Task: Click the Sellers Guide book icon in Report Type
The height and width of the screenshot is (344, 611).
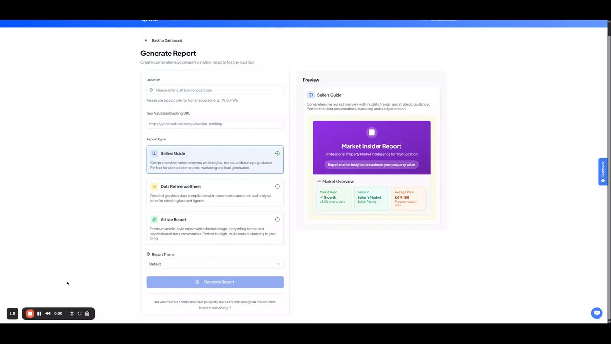Action: point(154,153)
